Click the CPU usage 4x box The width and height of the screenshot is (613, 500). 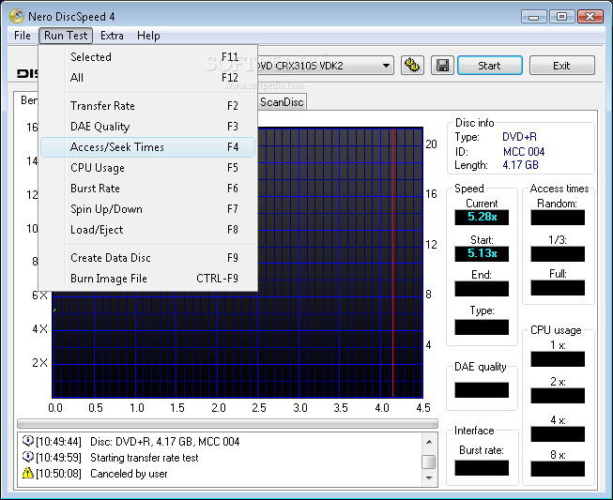(558, 434)
